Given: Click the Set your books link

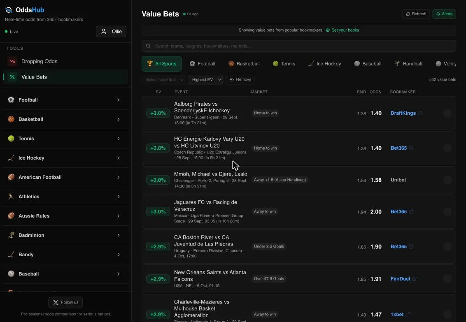Looking at the screenshot, I should pos(343,30).
